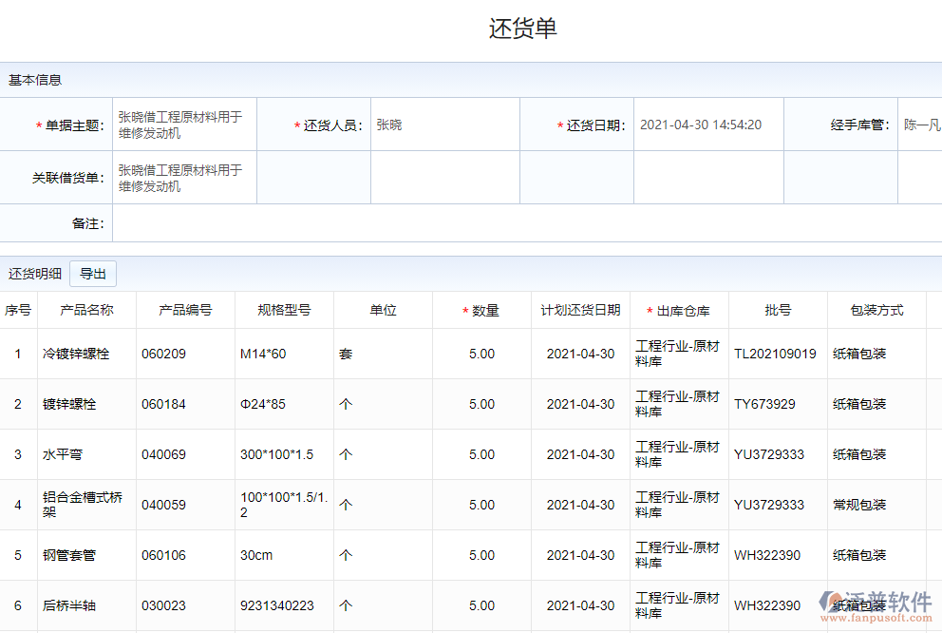Click the 导出 export button
Image resolution: width=942 pixels, height=633 pixels.
[x=93, y=274]
